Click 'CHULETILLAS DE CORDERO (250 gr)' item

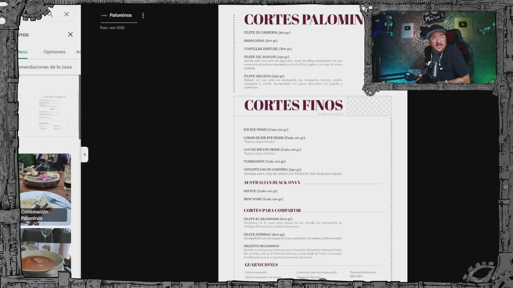[x=272, y=170]
